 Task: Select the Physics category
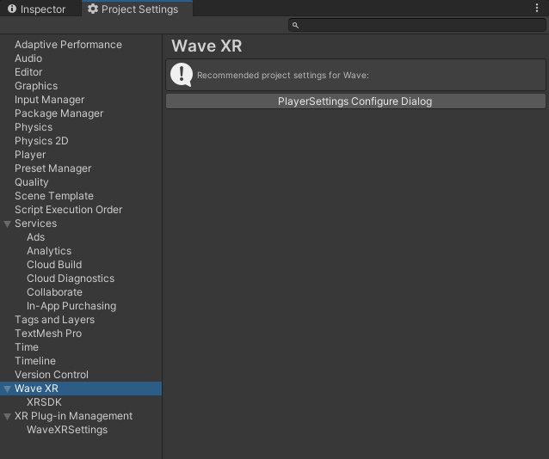coord(34,127)
